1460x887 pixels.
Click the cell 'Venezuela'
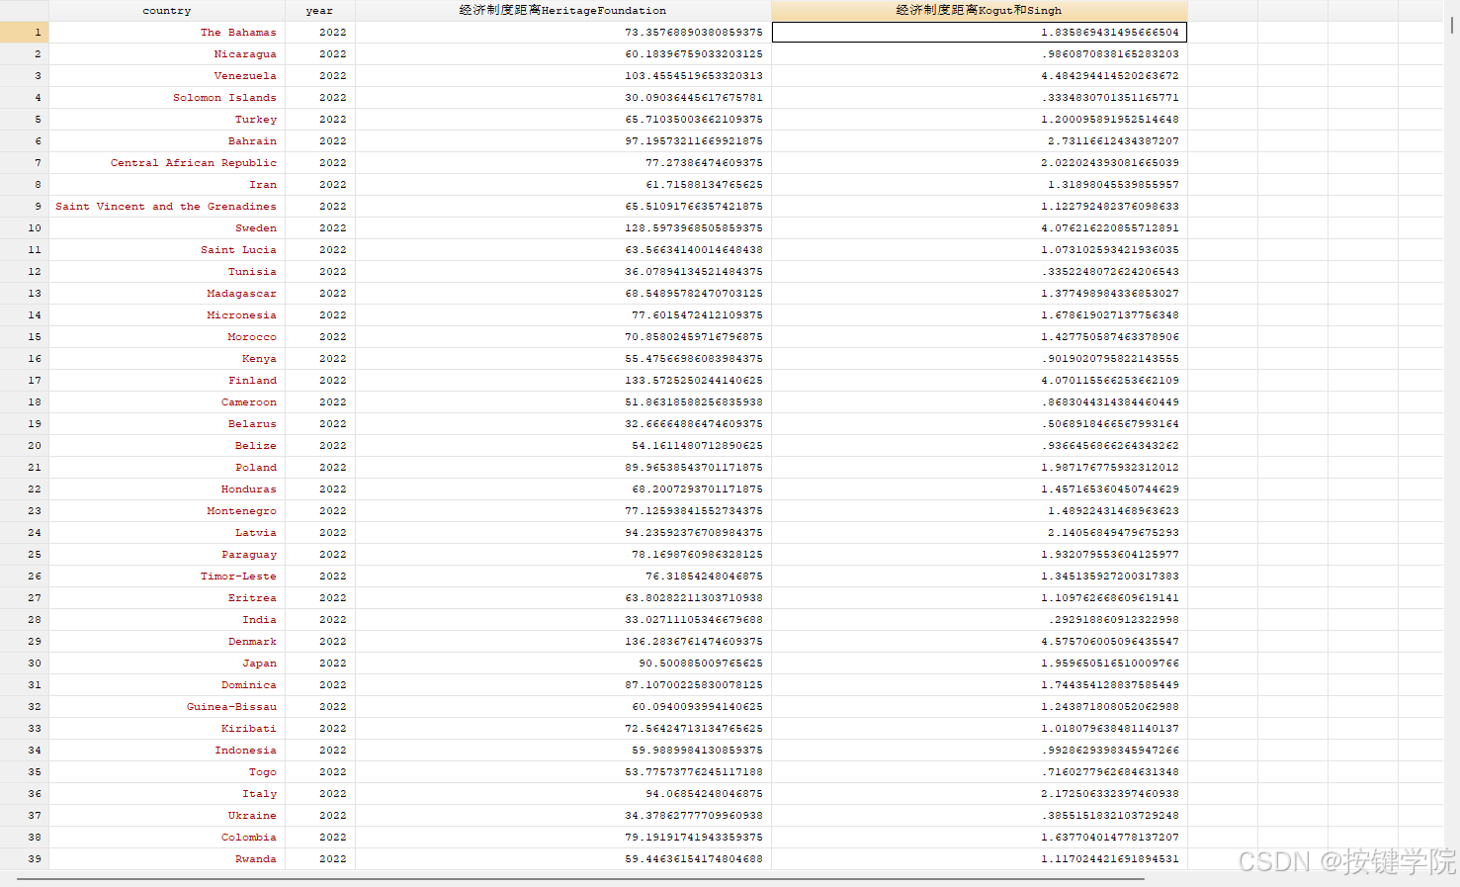coord(167,76)
